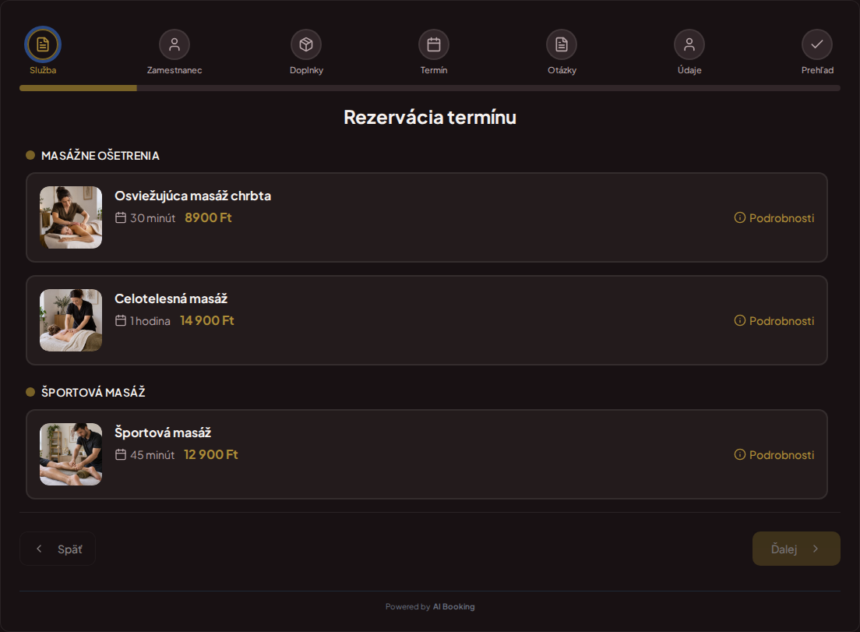Select the Služba step icon
Viewport: 860px width, 632px height.
click(43, 44)
